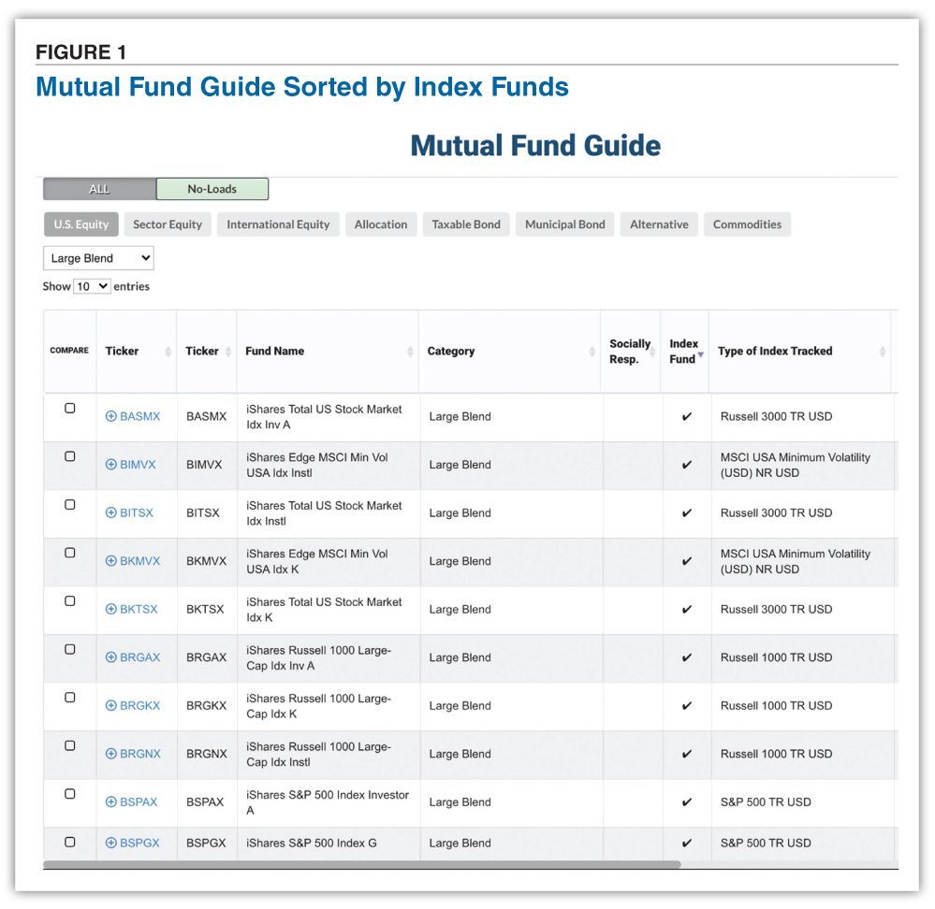
Task: Click the Socially Resp. sort arrow
Action: pyautogui.click(x=654, y=351)
